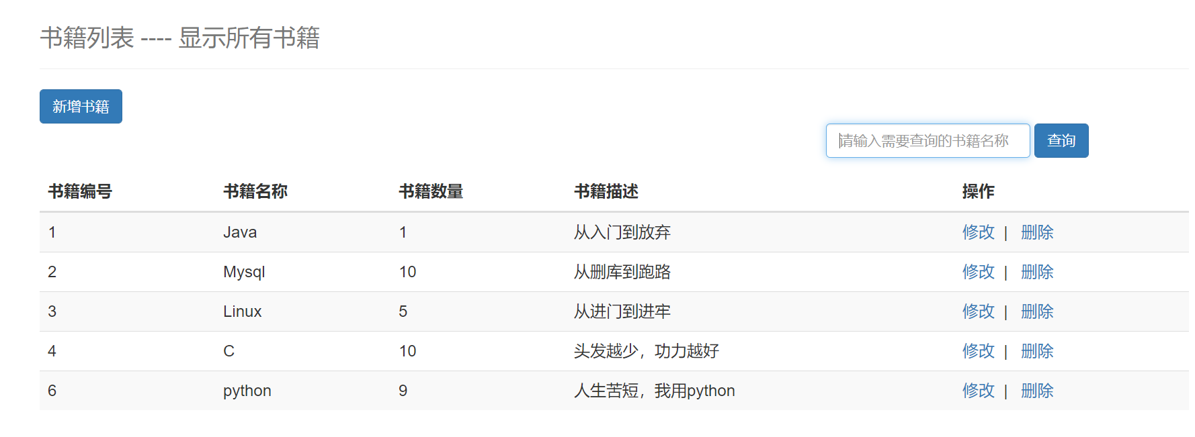
Task: Open 修改 for the Mysql book
Action: click(x=978, y=272)
